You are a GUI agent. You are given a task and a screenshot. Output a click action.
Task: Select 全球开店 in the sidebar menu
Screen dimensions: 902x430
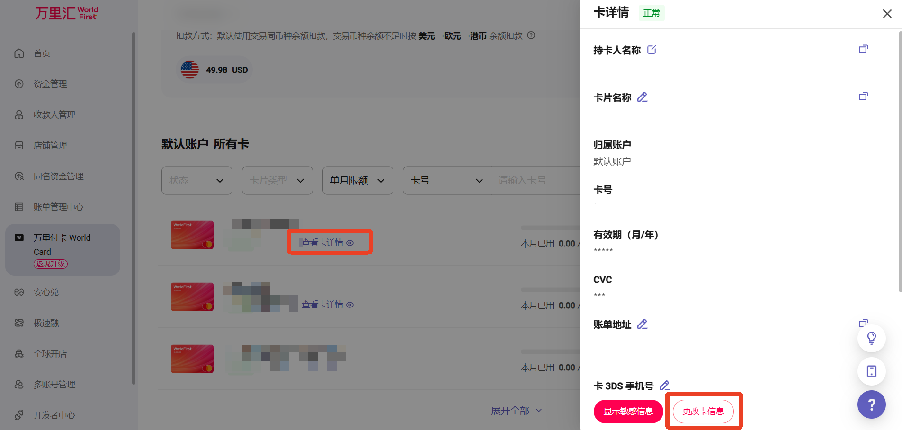tap(50, 354)
